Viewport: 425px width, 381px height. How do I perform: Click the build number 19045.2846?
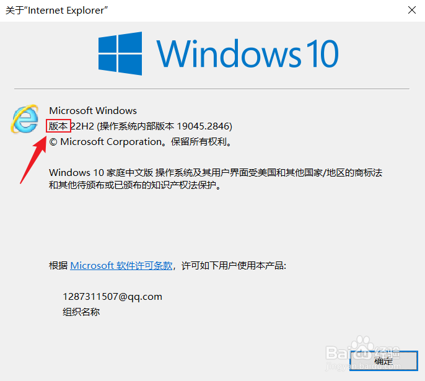pyautogui.click(x=203, y=126)
